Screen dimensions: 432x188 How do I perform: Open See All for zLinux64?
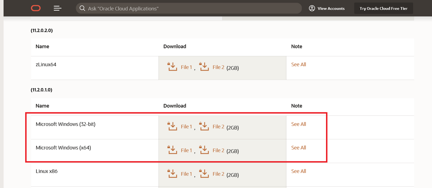(x=299, y=64)
